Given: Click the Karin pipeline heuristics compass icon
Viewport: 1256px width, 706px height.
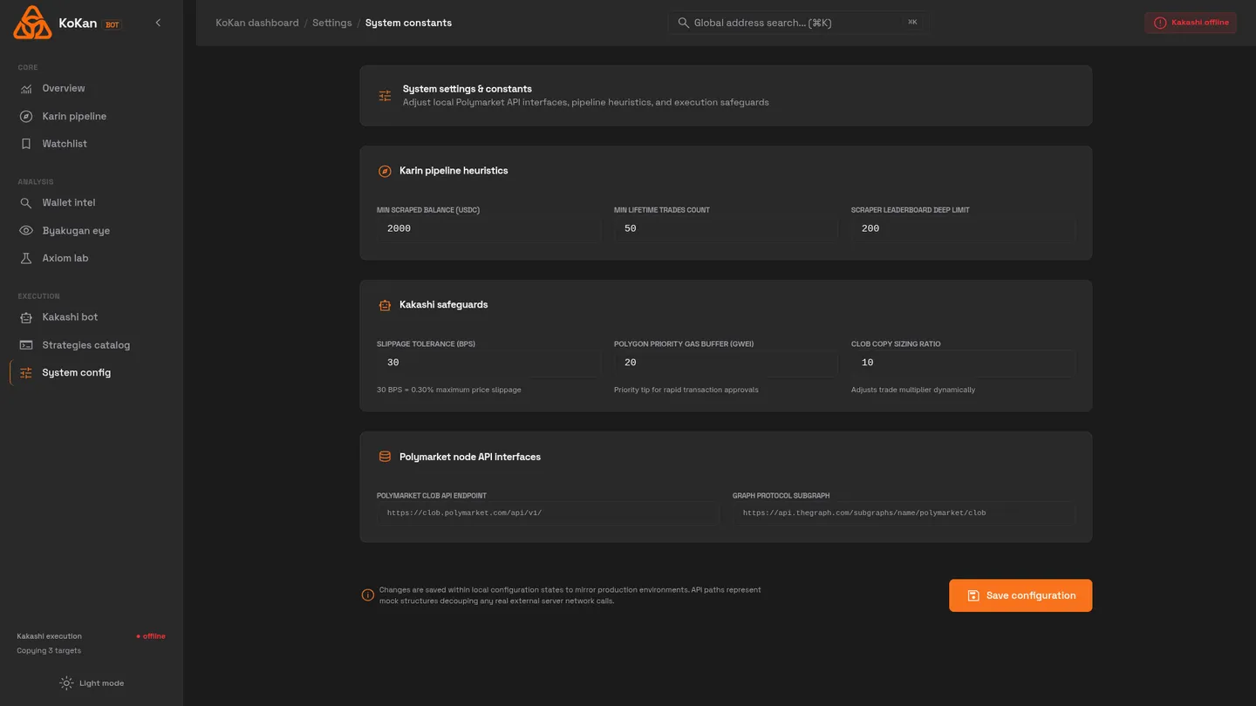Looking at the screenshot, I should [x=385, y=171].
